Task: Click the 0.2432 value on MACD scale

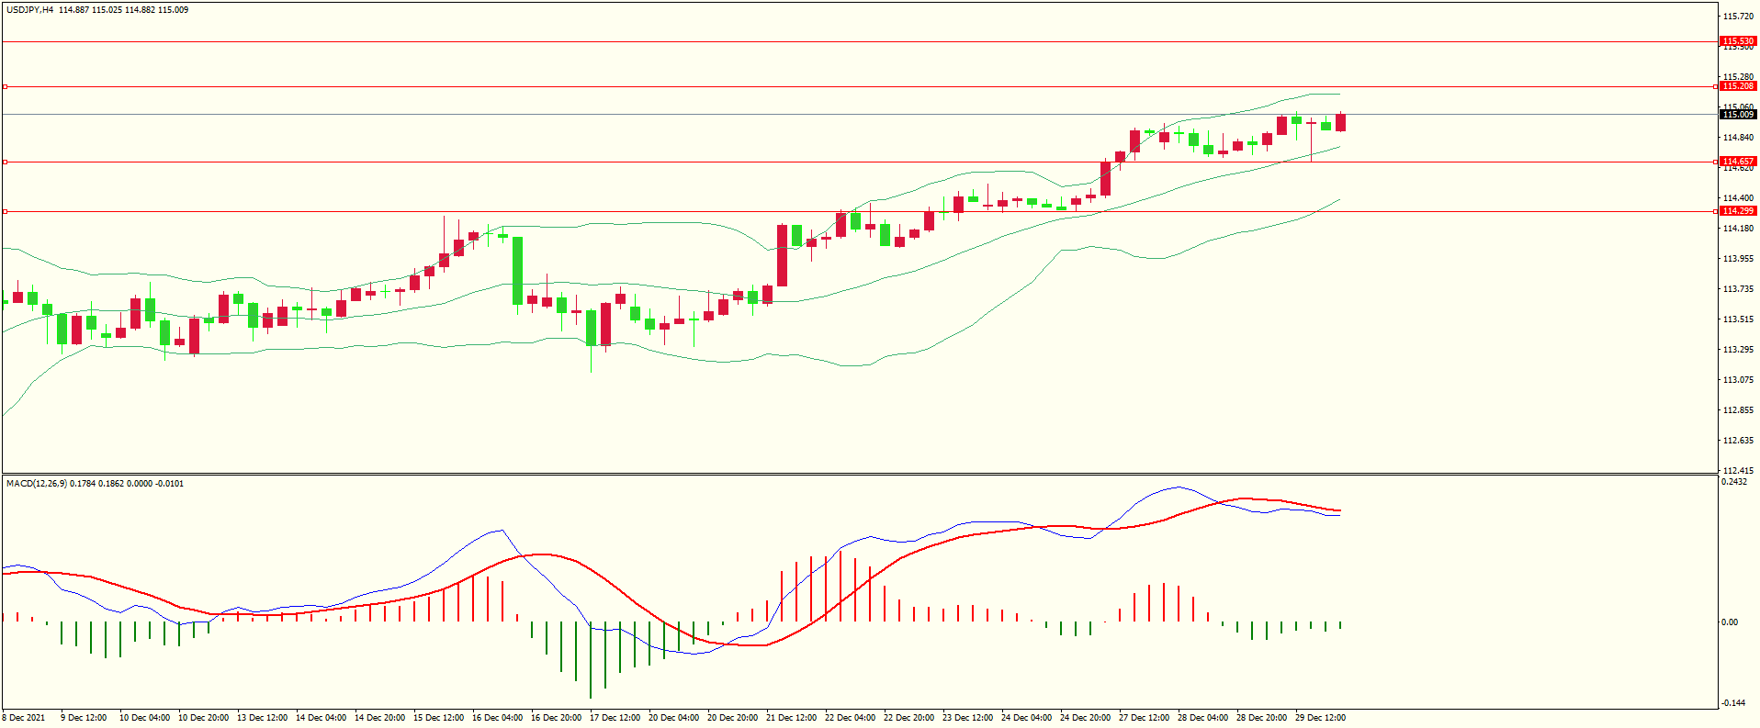Action: coord(1734,482)
